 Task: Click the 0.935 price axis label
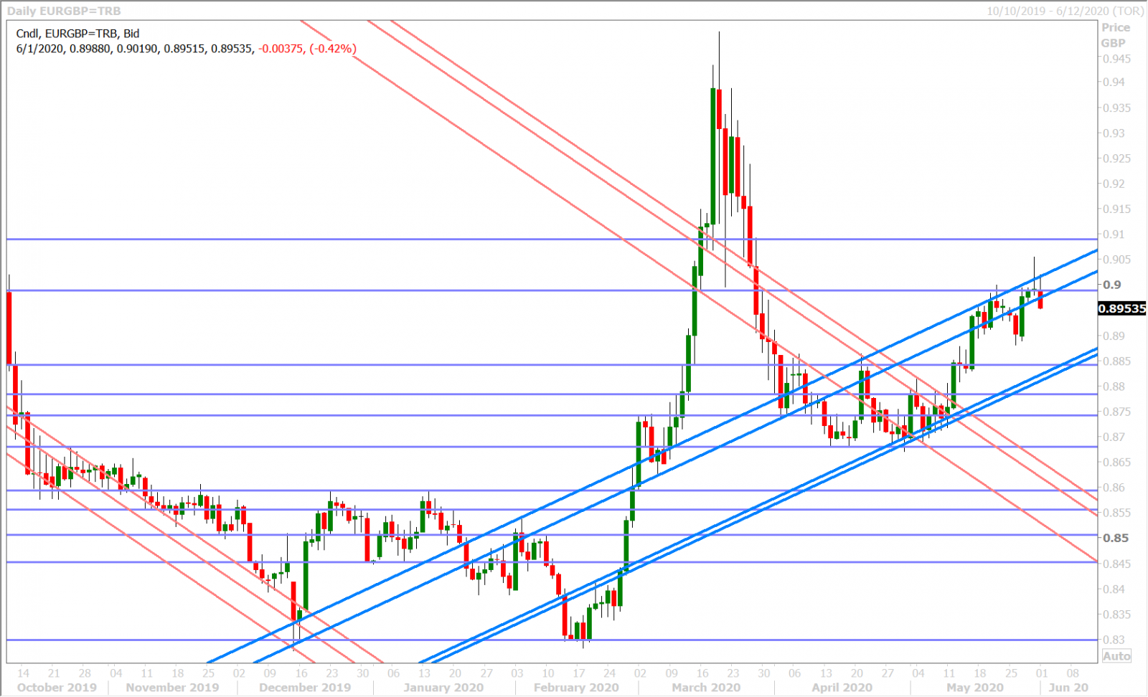pyautogui.click(x=1117, y=108)
